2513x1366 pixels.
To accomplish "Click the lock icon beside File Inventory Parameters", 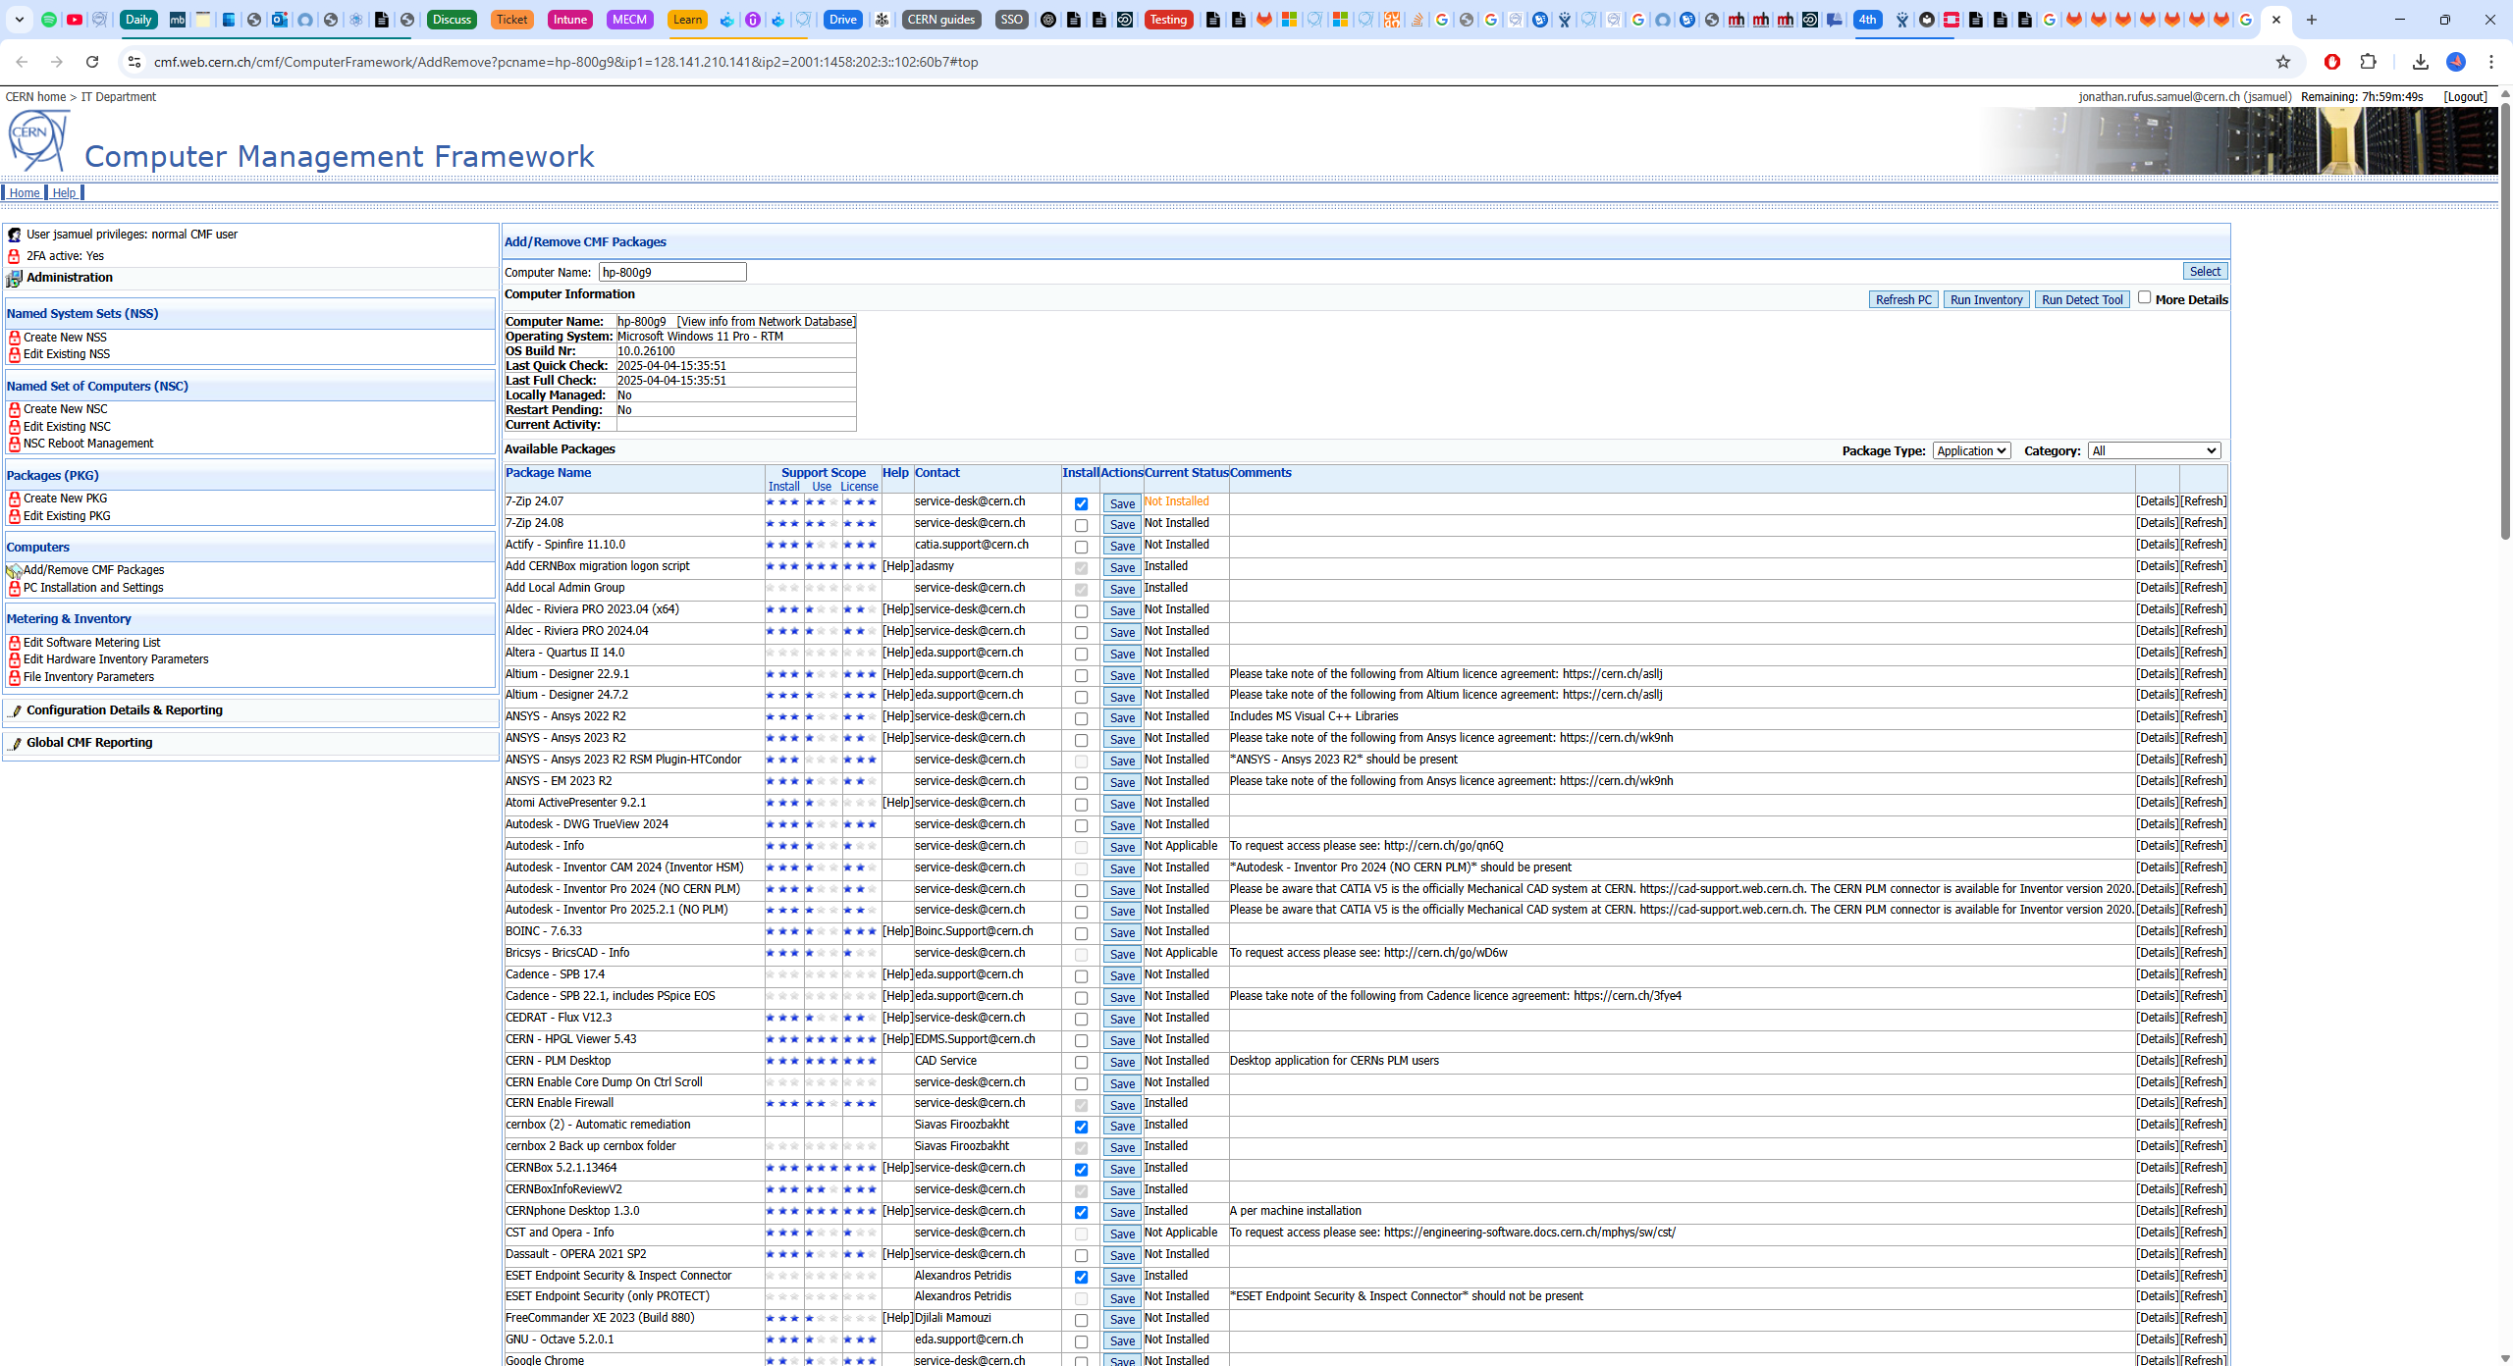I will click(x=15, y=677).
